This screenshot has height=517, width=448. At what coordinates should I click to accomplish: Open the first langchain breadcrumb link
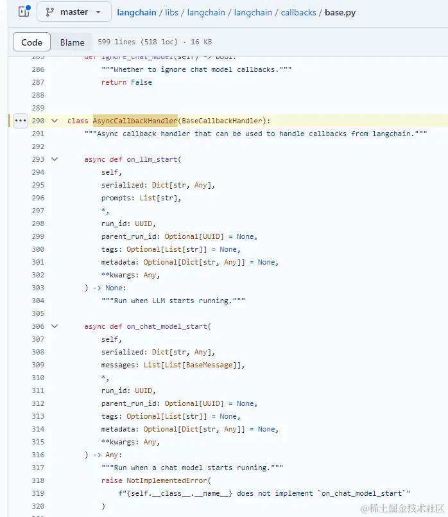point(136,13)
